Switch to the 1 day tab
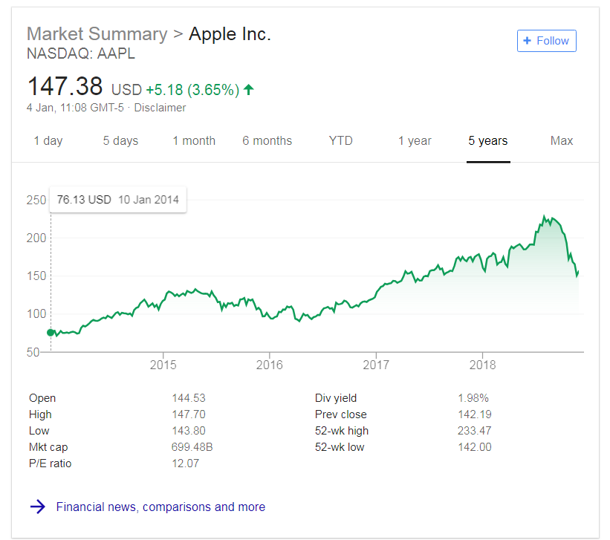This screenshot has height=540, width=610. pos(48,140)
